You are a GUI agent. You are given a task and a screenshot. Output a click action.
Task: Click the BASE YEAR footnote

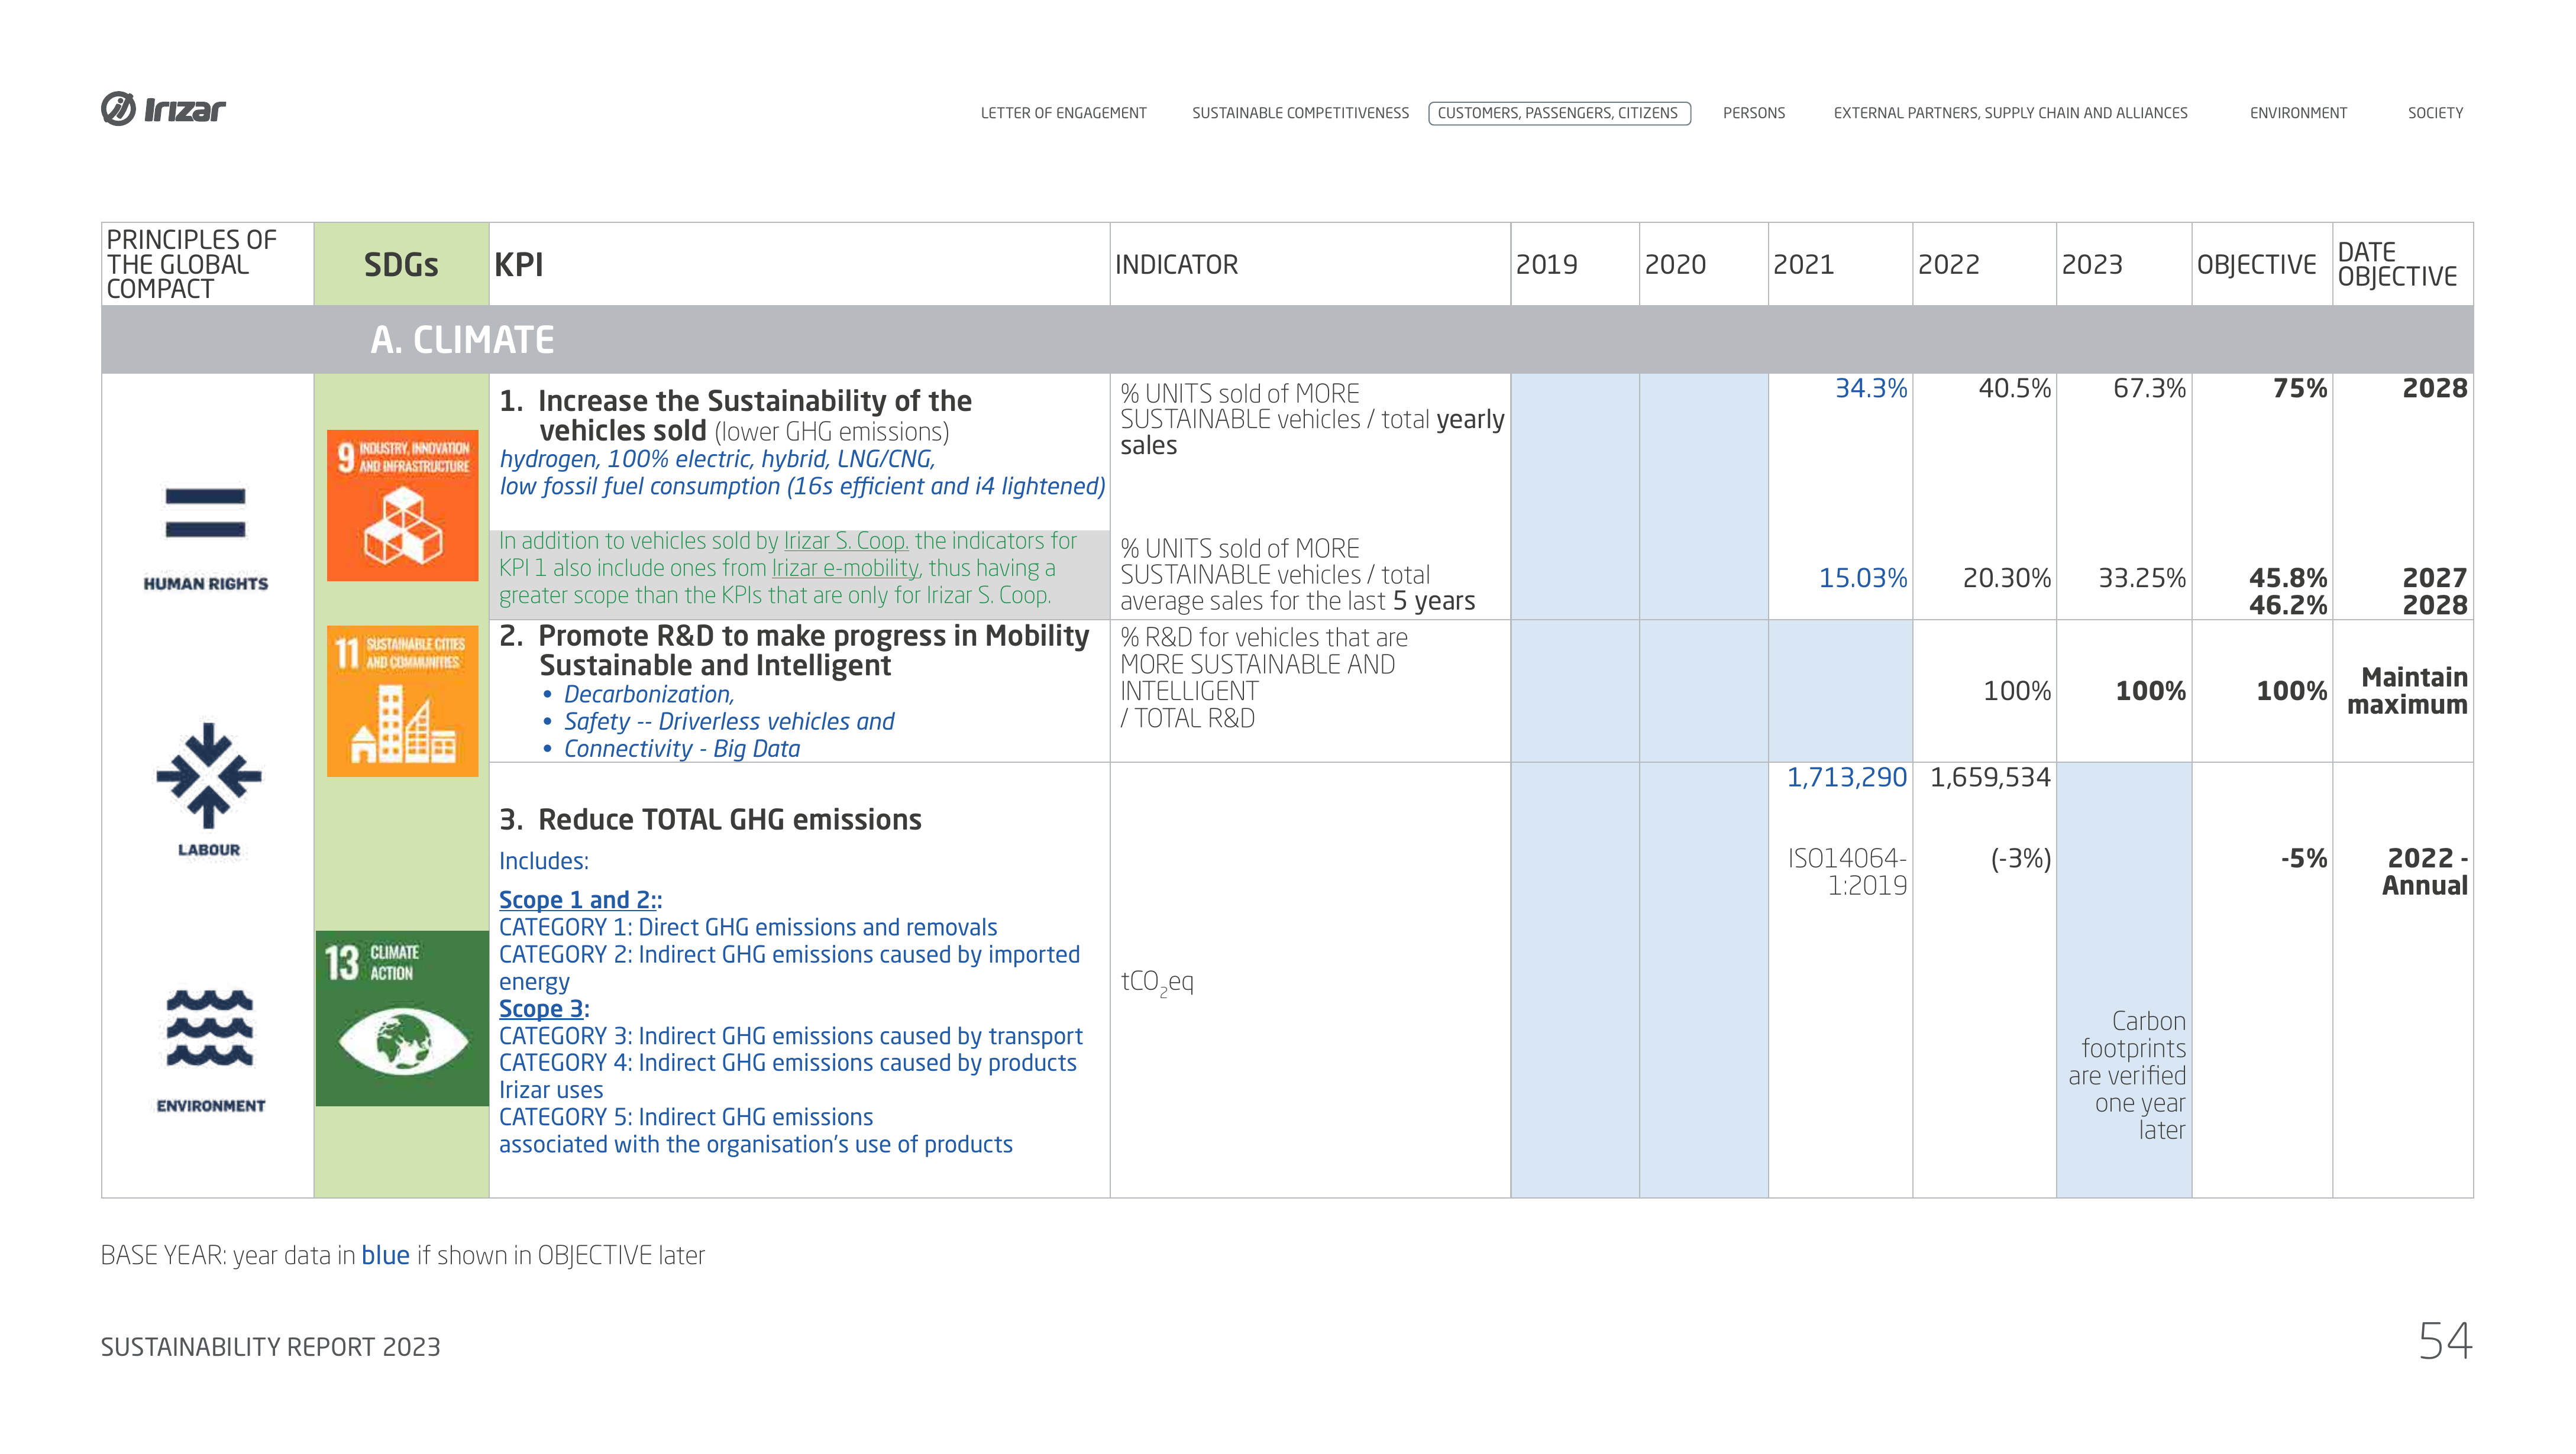[402, 1255]
